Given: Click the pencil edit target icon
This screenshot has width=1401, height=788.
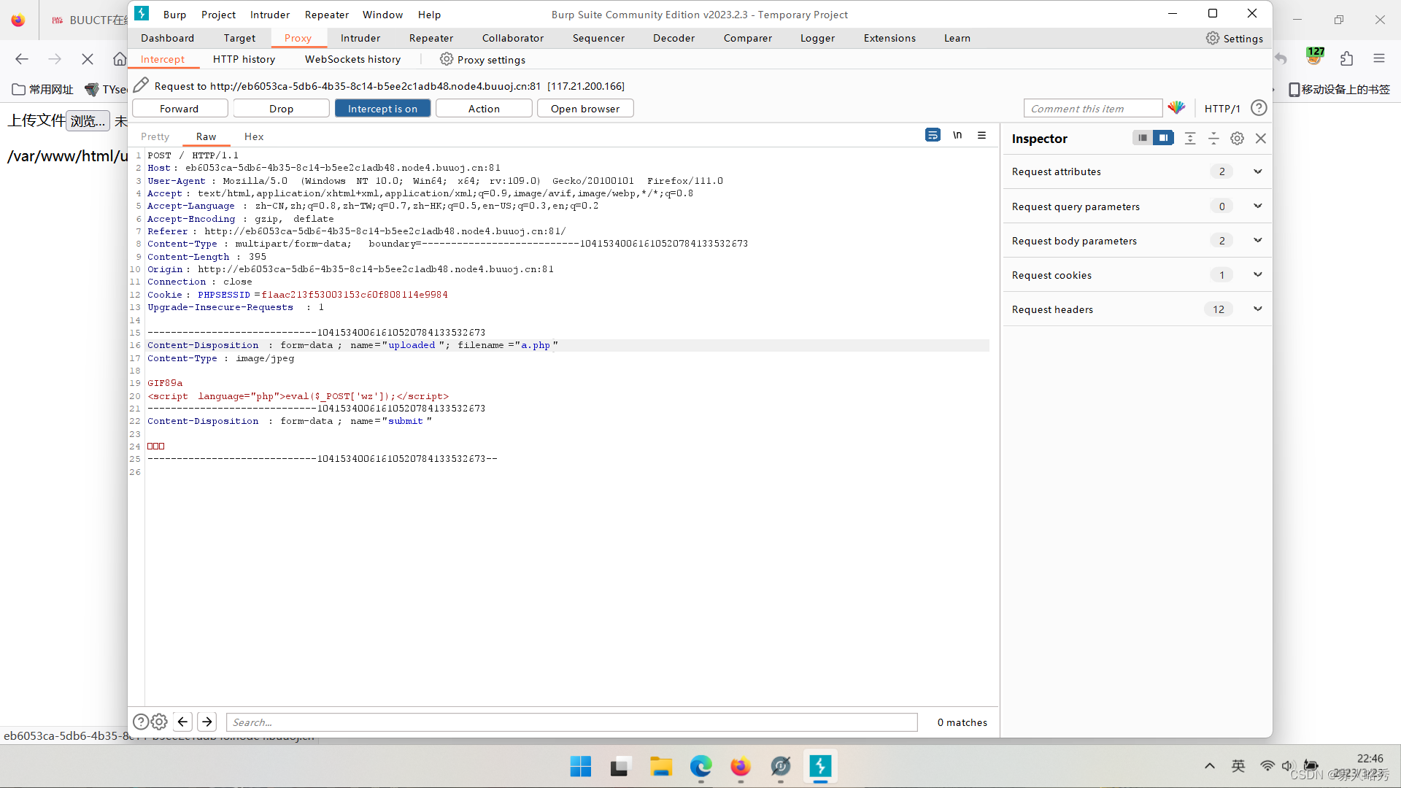Looking at the screenshot, I should tap(142, 85).
